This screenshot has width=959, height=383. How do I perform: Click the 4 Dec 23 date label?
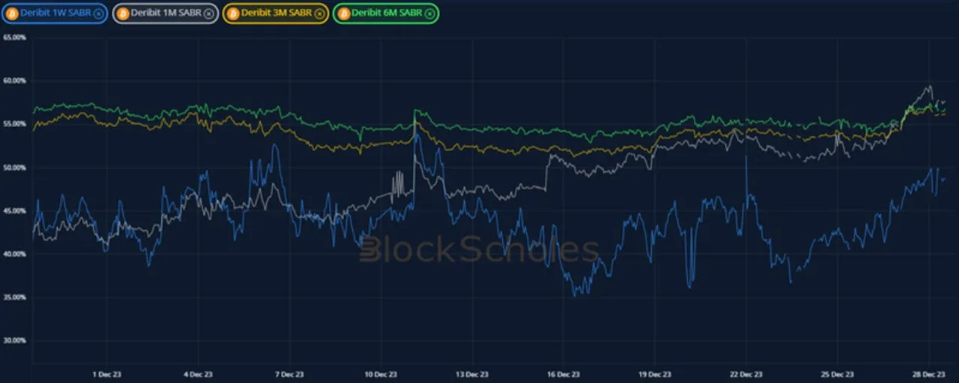coord(198,373)
